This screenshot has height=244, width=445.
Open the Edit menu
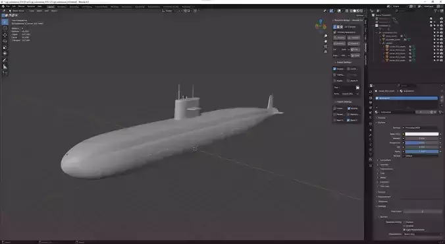click(14, 6)
